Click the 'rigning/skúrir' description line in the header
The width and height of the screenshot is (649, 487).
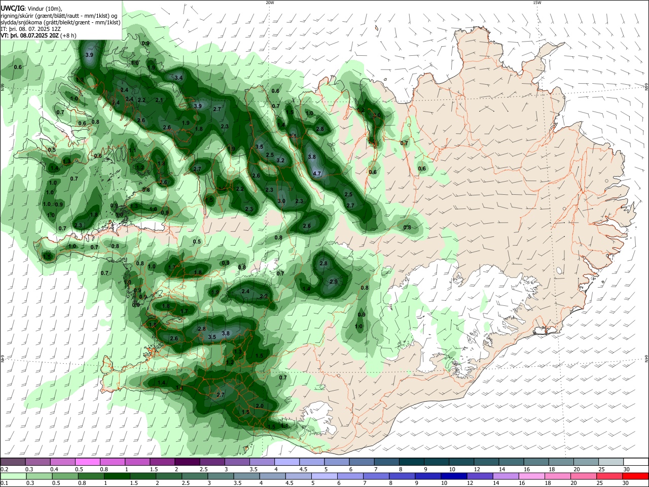[59, 16]
